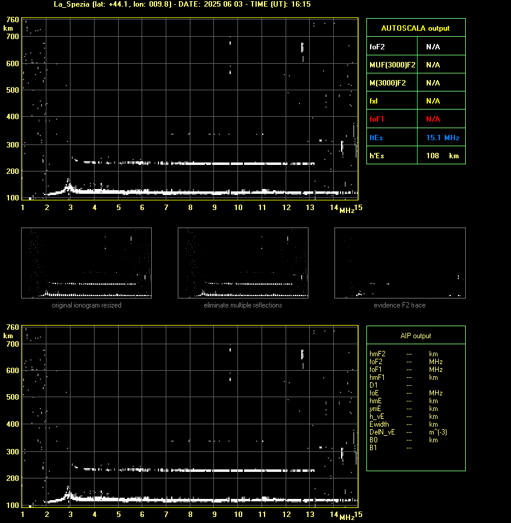The image size is (511, 523).
Task: Click the h'Es label
Action: coord(377,156)
